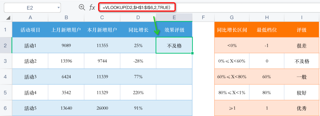Click the select-all corner triangle
320x116 pixels.
[x=8, y=18]
